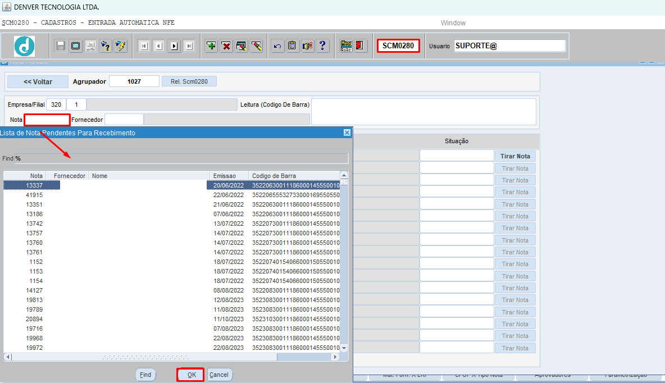Select the row with nota 41915
Screen dimensions: 665x383
pos(172,195)
